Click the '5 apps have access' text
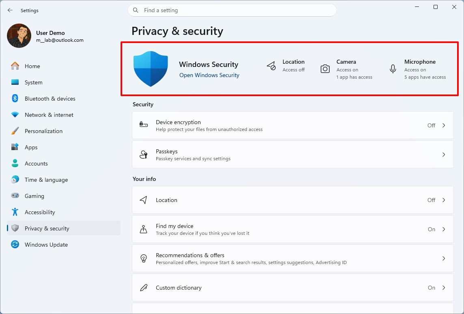The width and height of the screenshot is (464, 314). (425, 77)
